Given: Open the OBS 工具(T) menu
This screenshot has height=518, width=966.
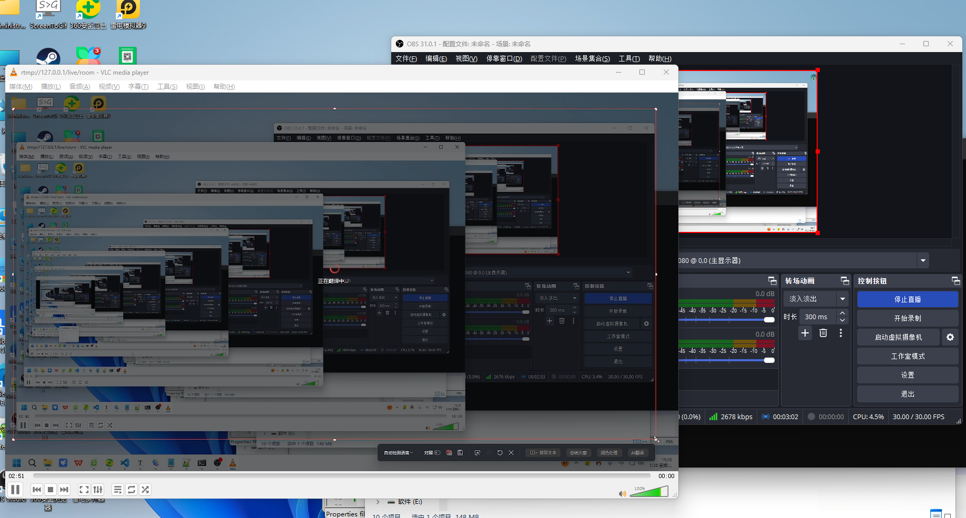Looking at the screenshot, I should coord(629,59).
